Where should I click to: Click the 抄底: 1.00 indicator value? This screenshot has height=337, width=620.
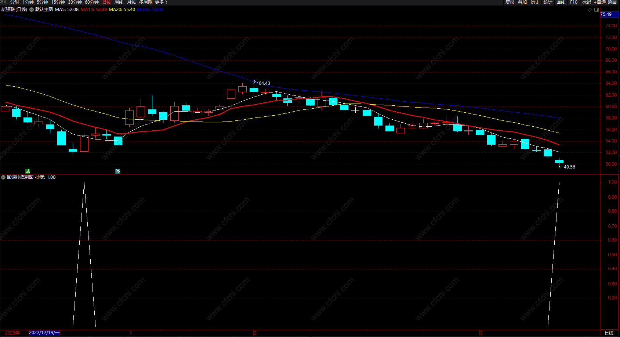[x=45, y=177]
